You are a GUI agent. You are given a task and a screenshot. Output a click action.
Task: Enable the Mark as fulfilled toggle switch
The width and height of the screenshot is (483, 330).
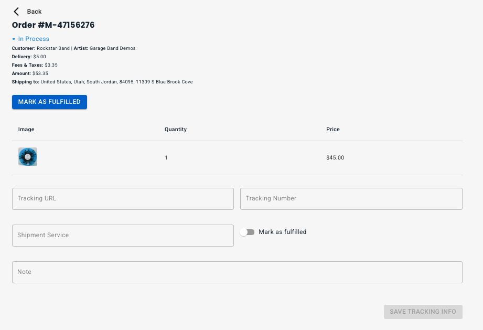click(x=247, y=232)
